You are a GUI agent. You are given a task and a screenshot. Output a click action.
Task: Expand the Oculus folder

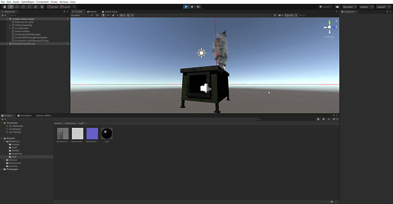click(x=4, y=160)
